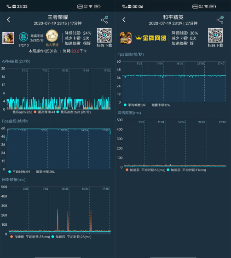This screenshot has width=231, height=258.
Task: Tap Wi-Fi icon in right status bar
Action: [x=206, y=6]
